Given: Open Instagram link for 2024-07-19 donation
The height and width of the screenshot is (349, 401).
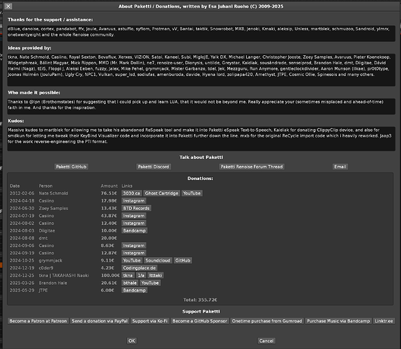Looking at the screenshot, I should (x=134, y=216).
